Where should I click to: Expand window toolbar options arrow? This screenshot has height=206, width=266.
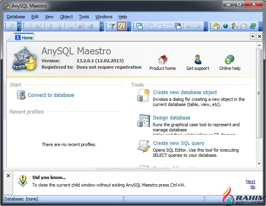click(x=206, y=27)
